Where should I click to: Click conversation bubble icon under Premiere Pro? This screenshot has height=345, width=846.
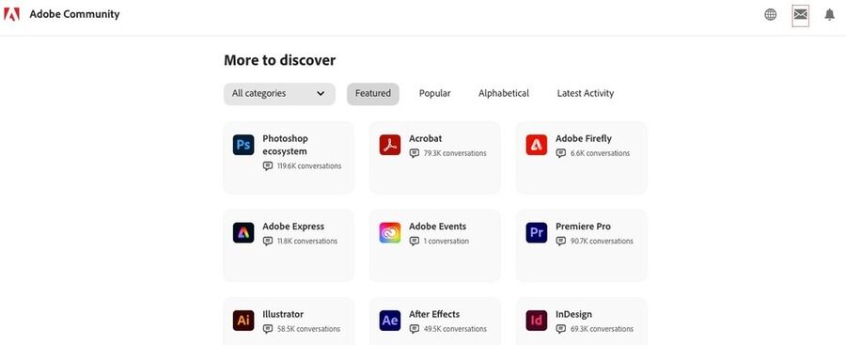point(561,242)
